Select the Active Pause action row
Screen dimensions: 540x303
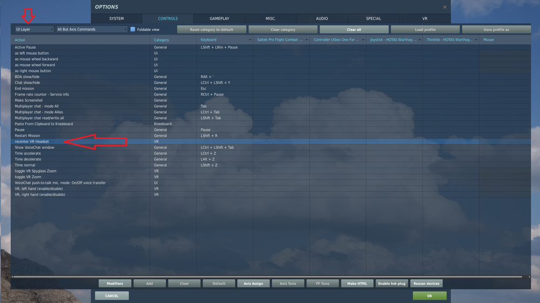(271, 47)
